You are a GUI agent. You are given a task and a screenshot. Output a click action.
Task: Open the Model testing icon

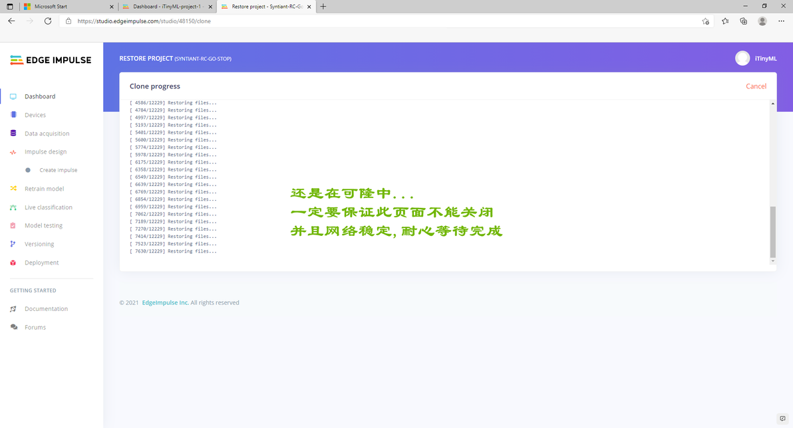click(13, 225)
